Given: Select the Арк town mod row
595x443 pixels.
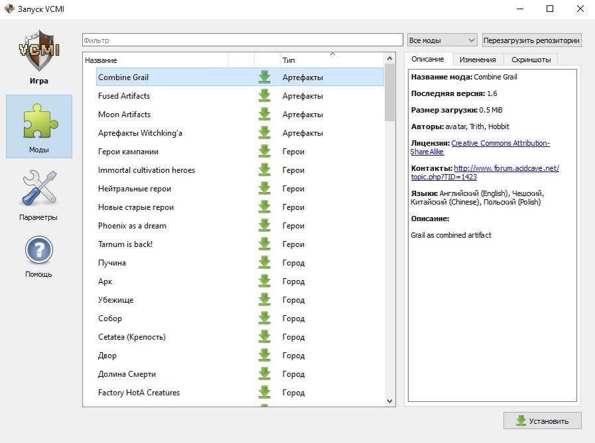Looking at the screenshot, I should 241,281.
